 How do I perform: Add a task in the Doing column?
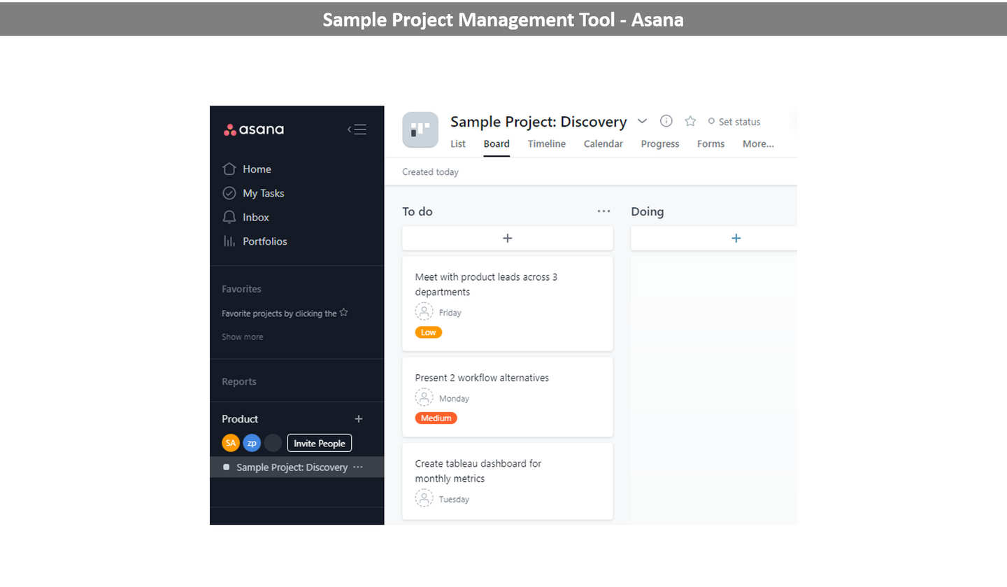click(x=736, y=239)
